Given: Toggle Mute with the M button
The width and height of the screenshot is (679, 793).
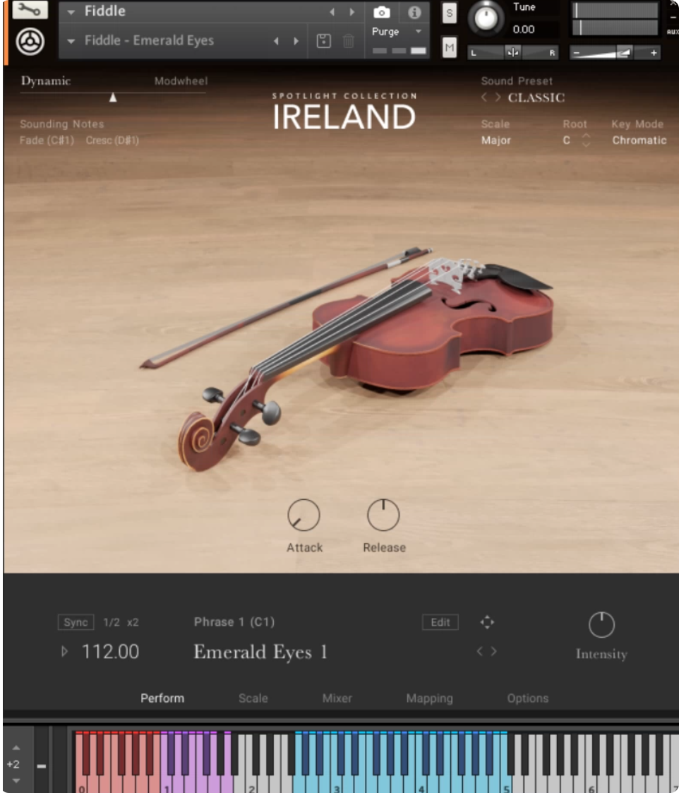Looking at the screenshot, I should [x=449, y=47].
